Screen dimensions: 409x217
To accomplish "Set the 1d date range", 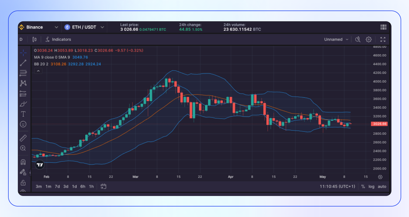I will pos(75,187).
